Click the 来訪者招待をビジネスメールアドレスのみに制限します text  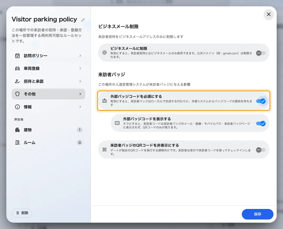[141, 37]
